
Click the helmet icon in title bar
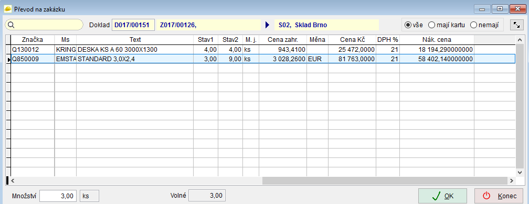[7, 9]
